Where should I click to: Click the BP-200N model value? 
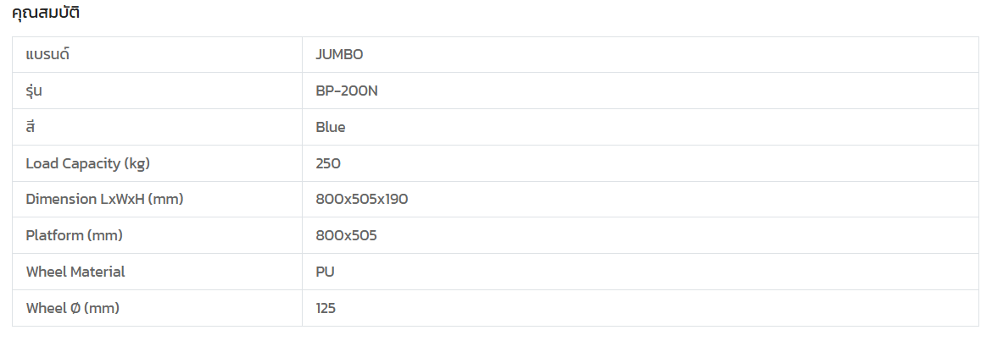point(347,91)
